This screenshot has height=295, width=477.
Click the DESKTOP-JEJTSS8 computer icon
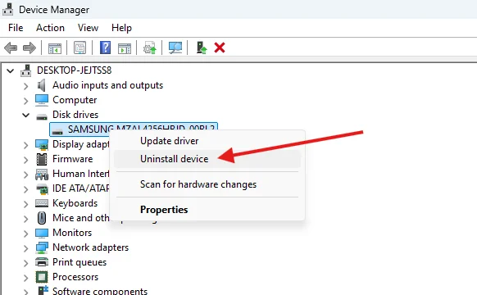(26, 70)
